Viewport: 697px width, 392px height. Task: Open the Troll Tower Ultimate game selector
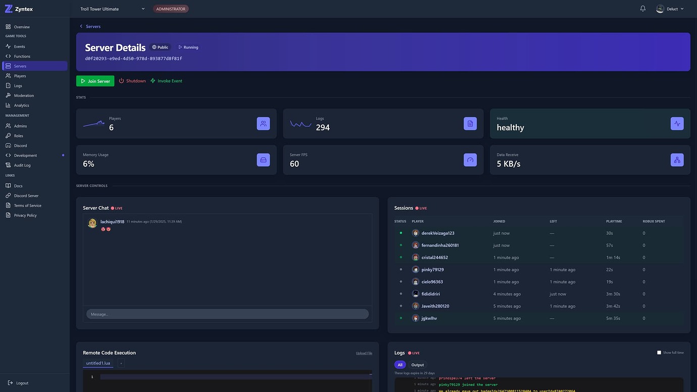tap(111, 9)
